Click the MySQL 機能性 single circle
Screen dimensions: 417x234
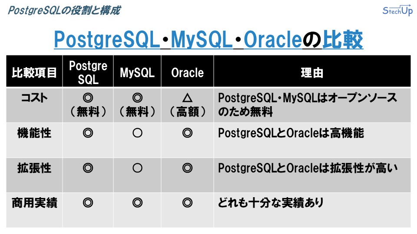tap(137, 133)
